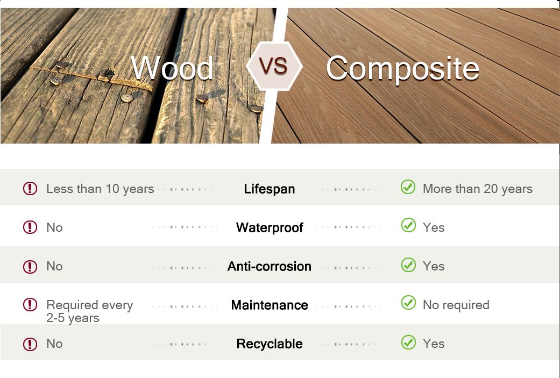Viewport: 560px width, 378px height.
Task: Click the VS hexagon badge
Action: tap(274, 66)
